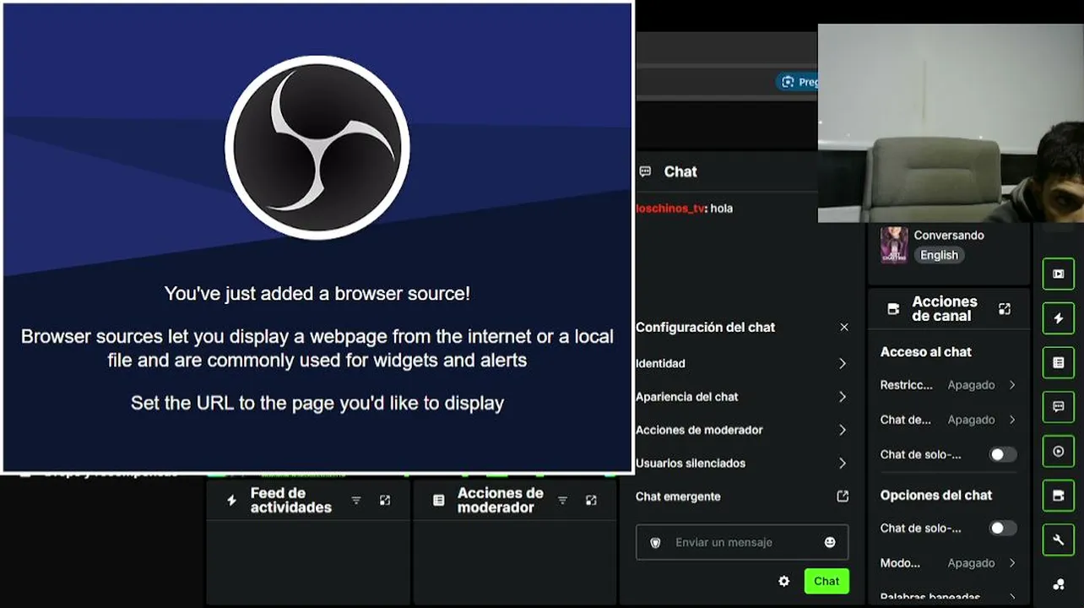Click the wrench tools icon in sidebar
The height and width of the screenshot is (608, 1084).
(x=1059, y=540)
